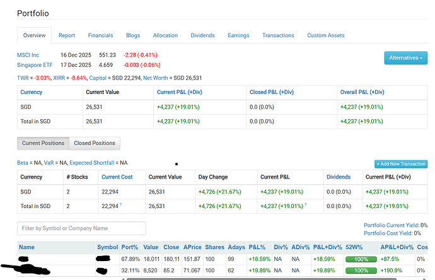Screen dimensions: 435x280
Task: Click the first row's 100% 52W bar
Action: pyautogui.click(x=360, y=259)
